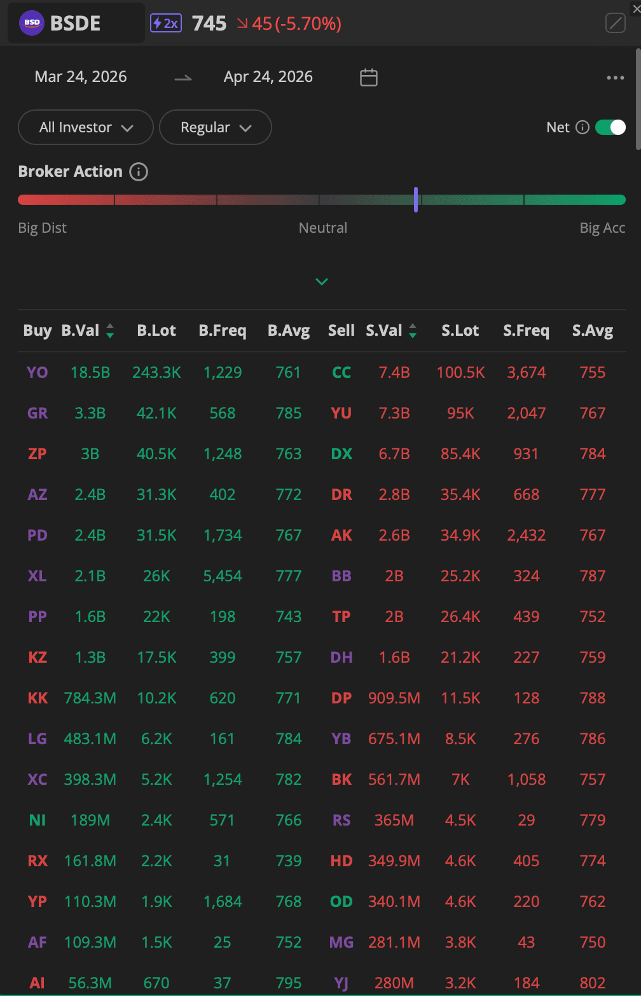Select broker CC in the sell column
The width and height of the screenshot is (641, 996).
(x=341, y=373)
